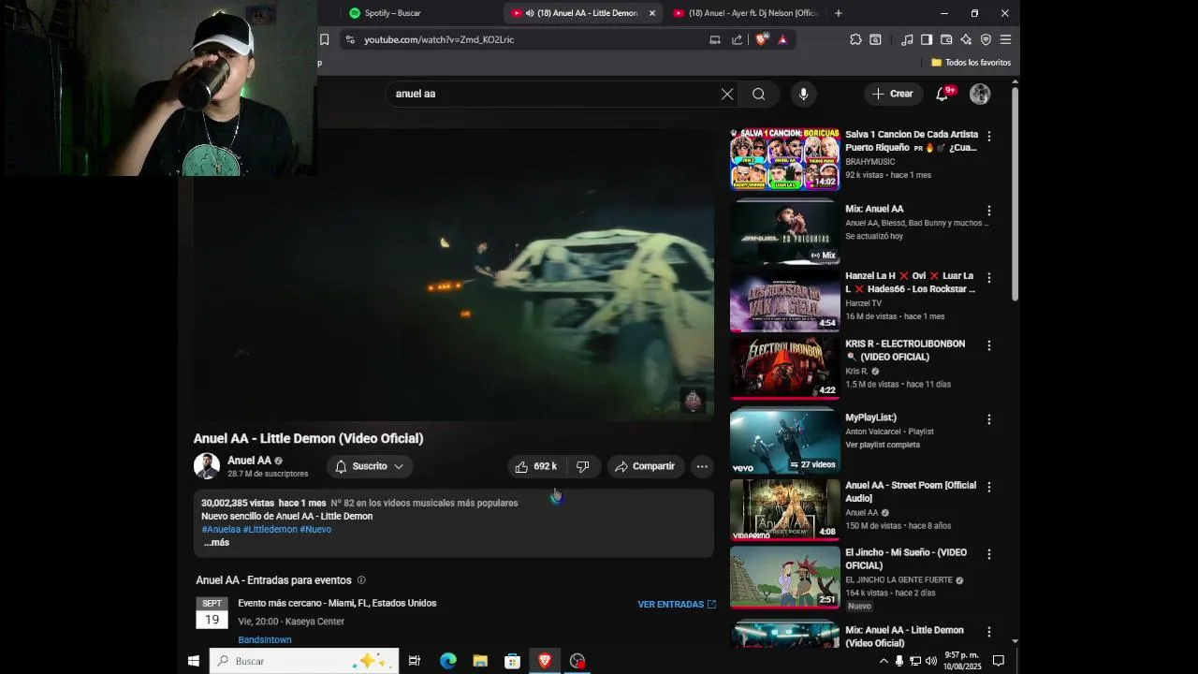The image size is (1198, 674).
Task: Open VER ENTRADAS tickets link
Action: pyautogui.click(x=677, y=605)
